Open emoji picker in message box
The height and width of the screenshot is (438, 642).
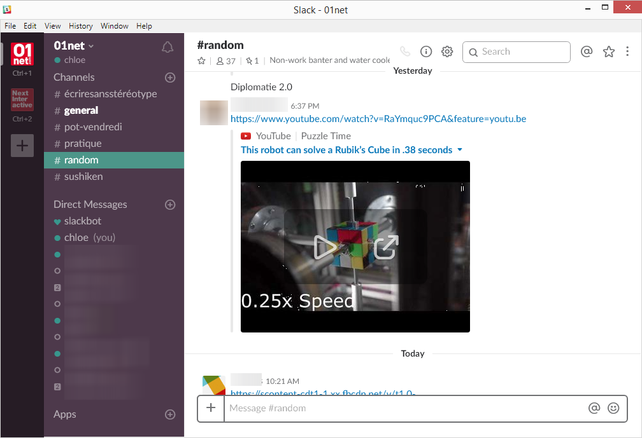(x=613, y=407)
